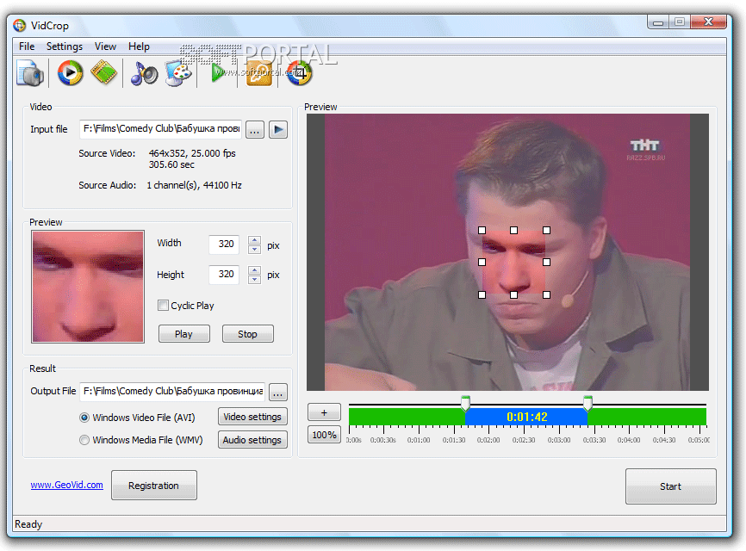Select Windows Media File (WMV) format

point(84,440)
